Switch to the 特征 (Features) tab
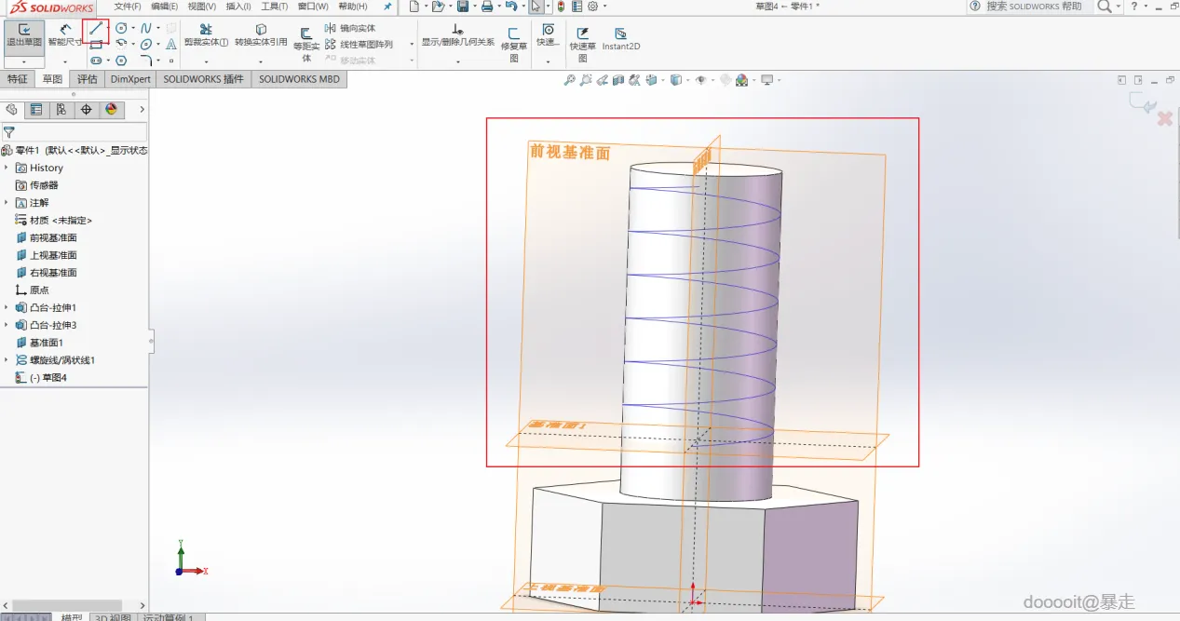 18,79
